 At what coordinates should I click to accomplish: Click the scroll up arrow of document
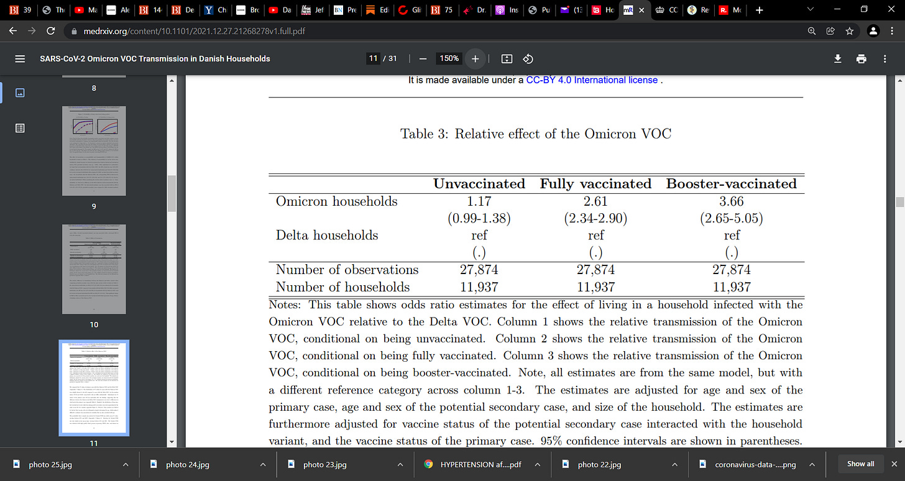899,80
